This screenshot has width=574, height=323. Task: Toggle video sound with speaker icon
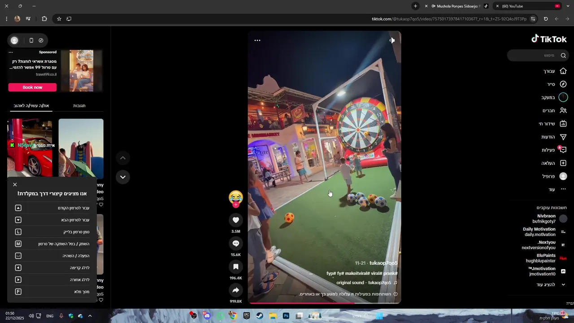pyautogui.click(x=392, y=40)
